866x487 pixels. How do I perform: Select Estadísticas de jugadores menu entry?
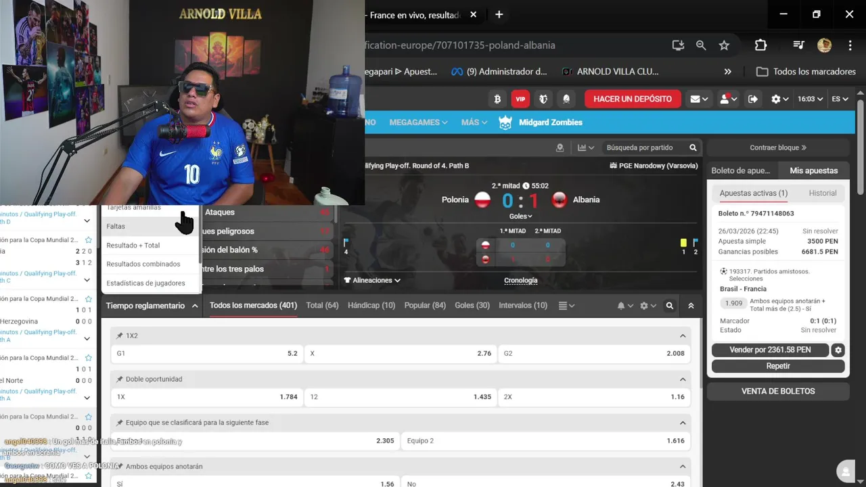[151, 283]
